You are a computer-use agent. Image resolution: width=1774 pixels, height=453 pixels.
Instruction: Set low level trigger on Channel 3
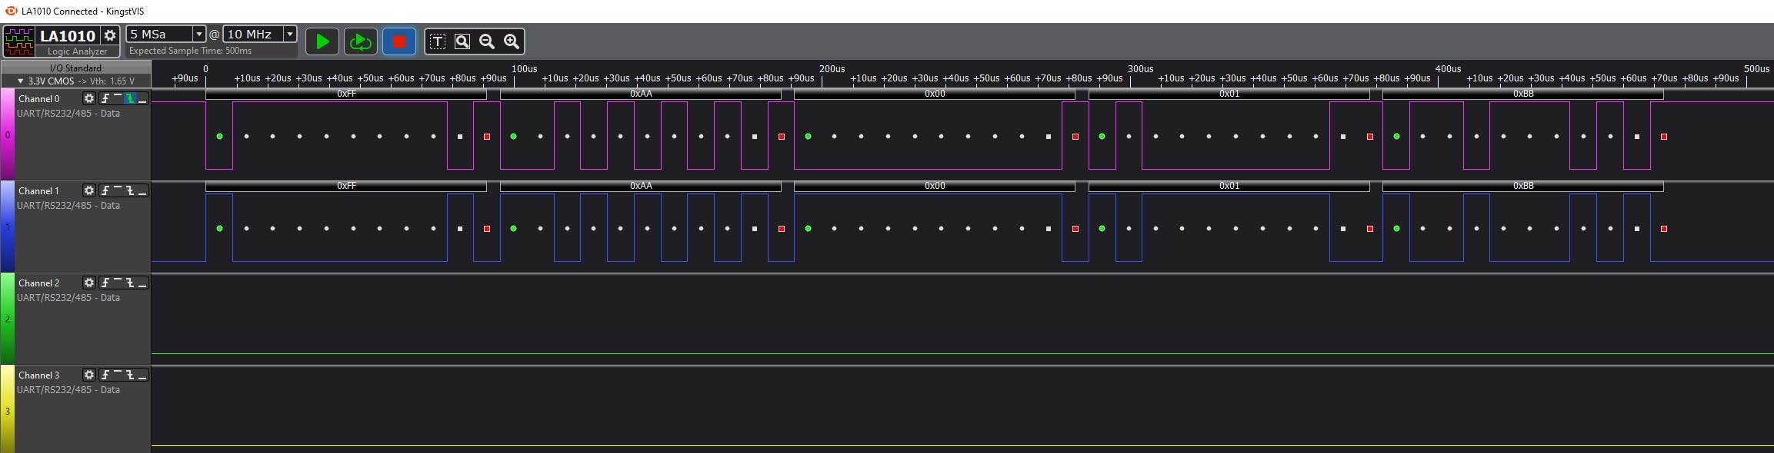[142, 375]
